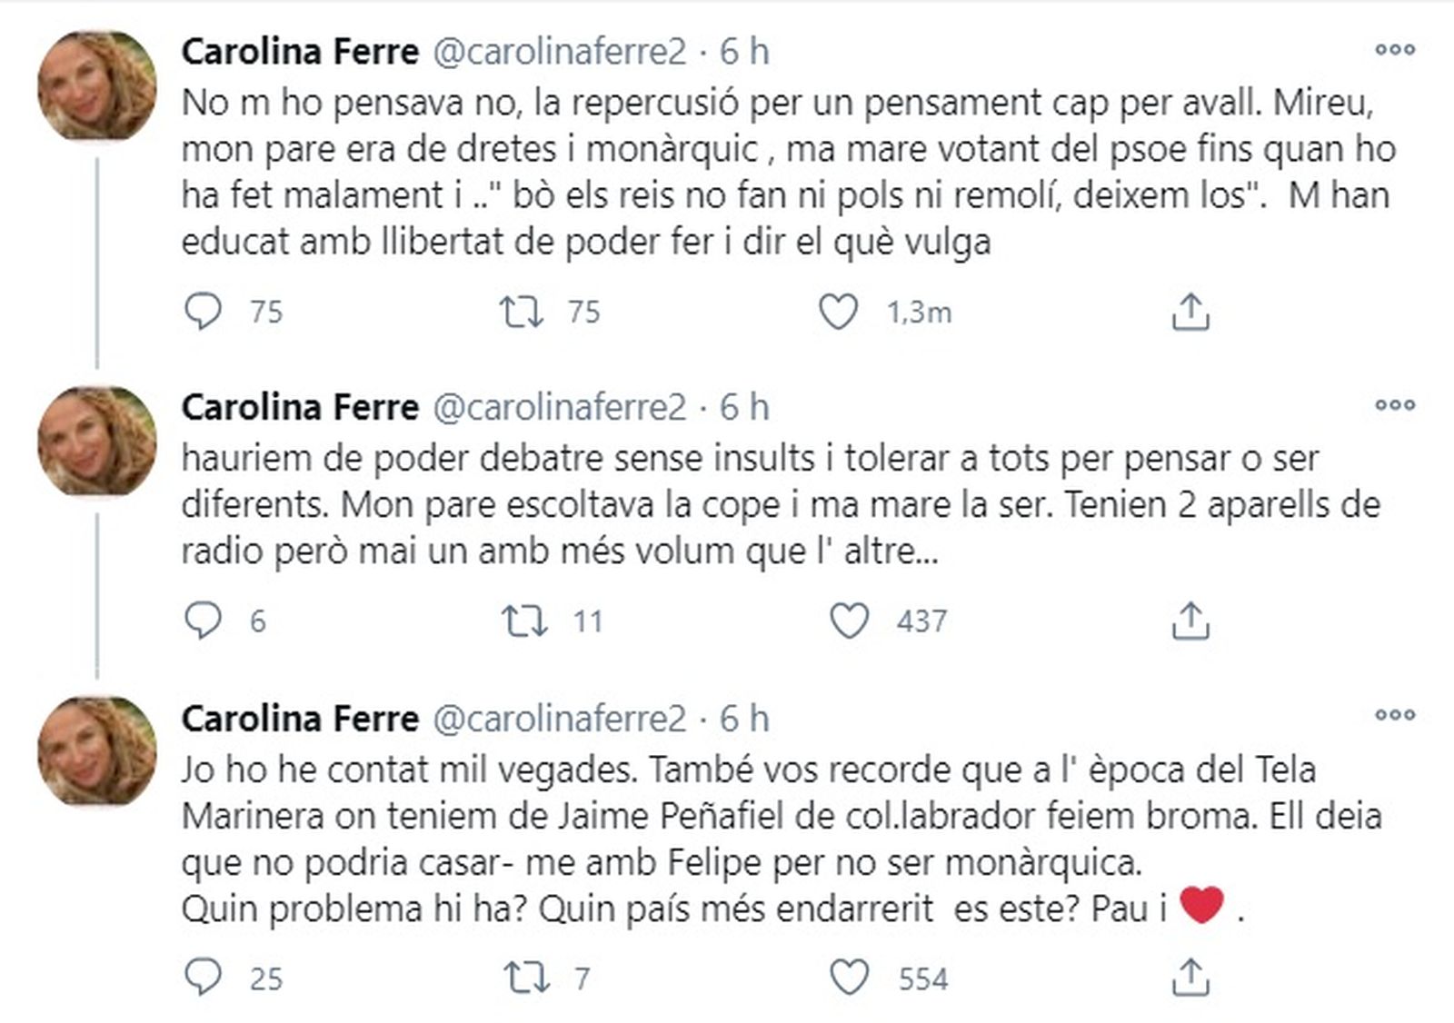1454x1023 pixels.
Task: Retweet the tweet about 'pensament cap per avall'
Action: [523, 312]
